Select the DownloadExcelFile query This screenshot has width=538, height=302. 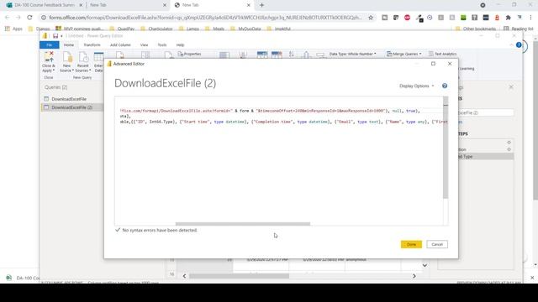pos(69,99)
